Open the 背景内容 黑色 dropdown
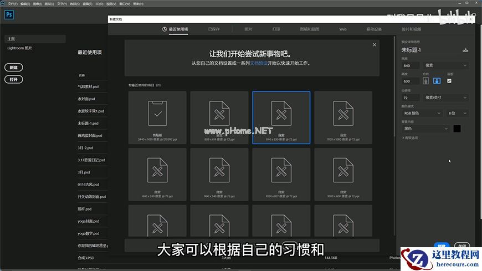This screenshot has width=482, height=271. (425, 129)
